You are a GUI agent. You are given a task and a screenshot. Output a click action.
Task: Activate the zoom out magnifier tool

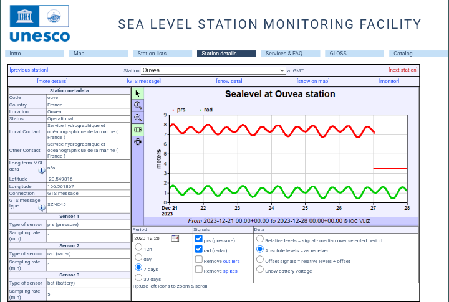pyautogui.click(x=138, y=118)
